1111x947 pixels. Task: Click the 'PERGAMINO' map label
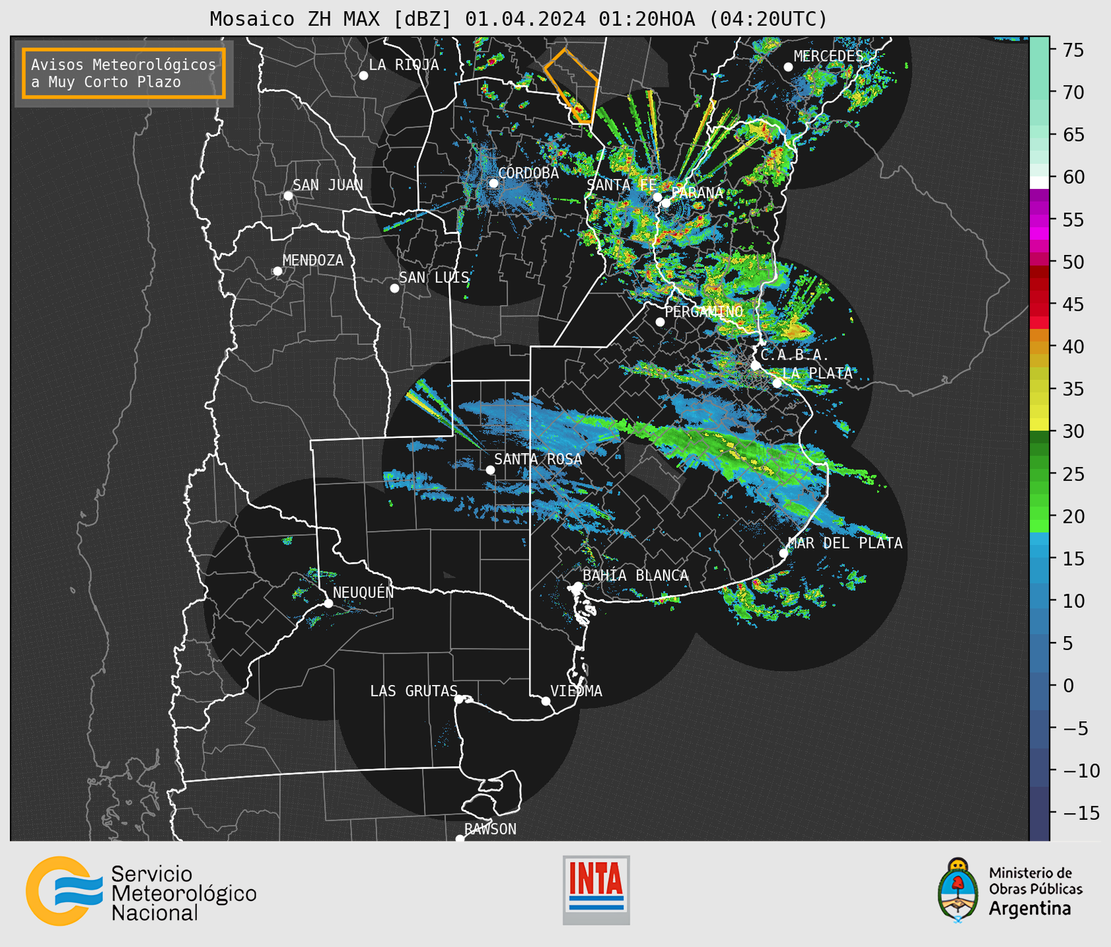pos(704,311)
